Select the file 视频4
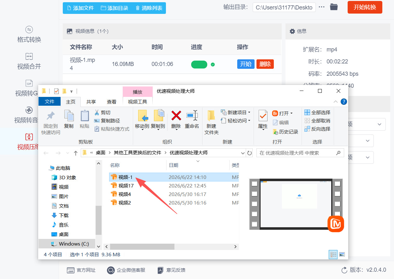Screen dimensions: 394x279 click(125, 194)
